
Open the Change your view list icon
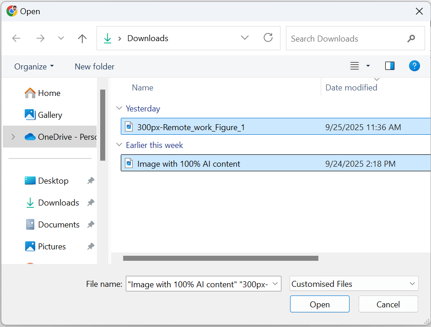point(355,66)
